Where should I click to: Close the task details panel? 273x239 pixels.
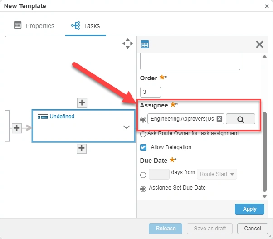tap(259, 44)
